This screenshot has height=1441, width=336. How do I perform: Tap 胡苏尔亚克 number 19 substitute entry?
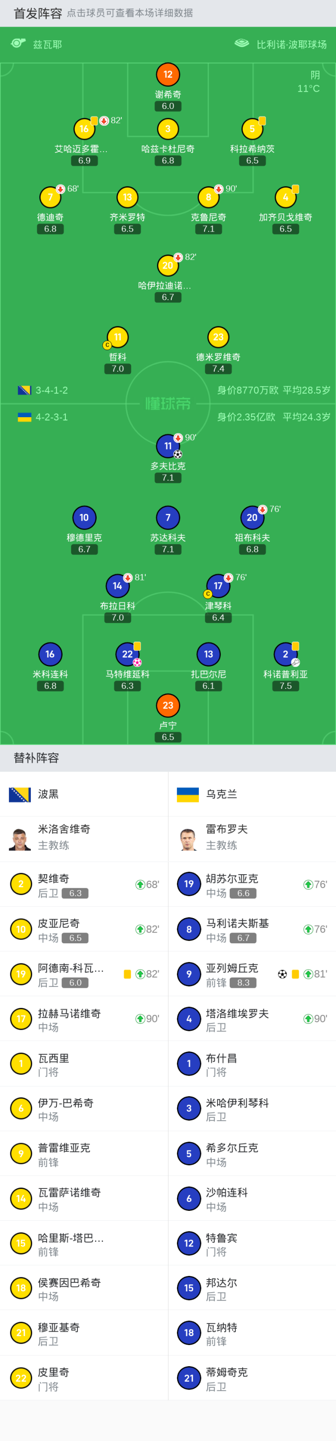[x=252, y=884]
